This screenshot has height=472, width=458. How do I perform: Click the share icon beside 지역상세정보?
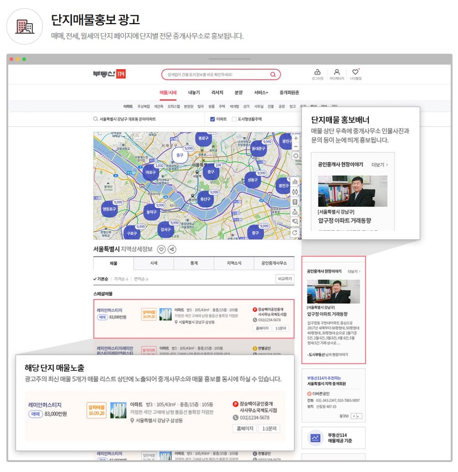pos(172,249)
